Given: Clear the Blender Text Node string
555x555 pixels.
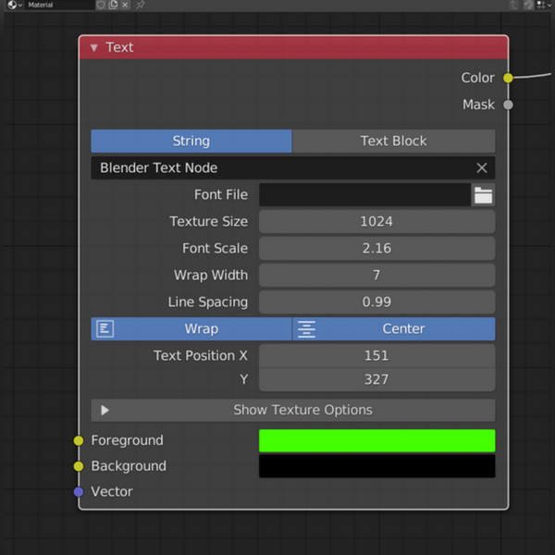Looking at the screenshot, I should click(x=481, y=167).
